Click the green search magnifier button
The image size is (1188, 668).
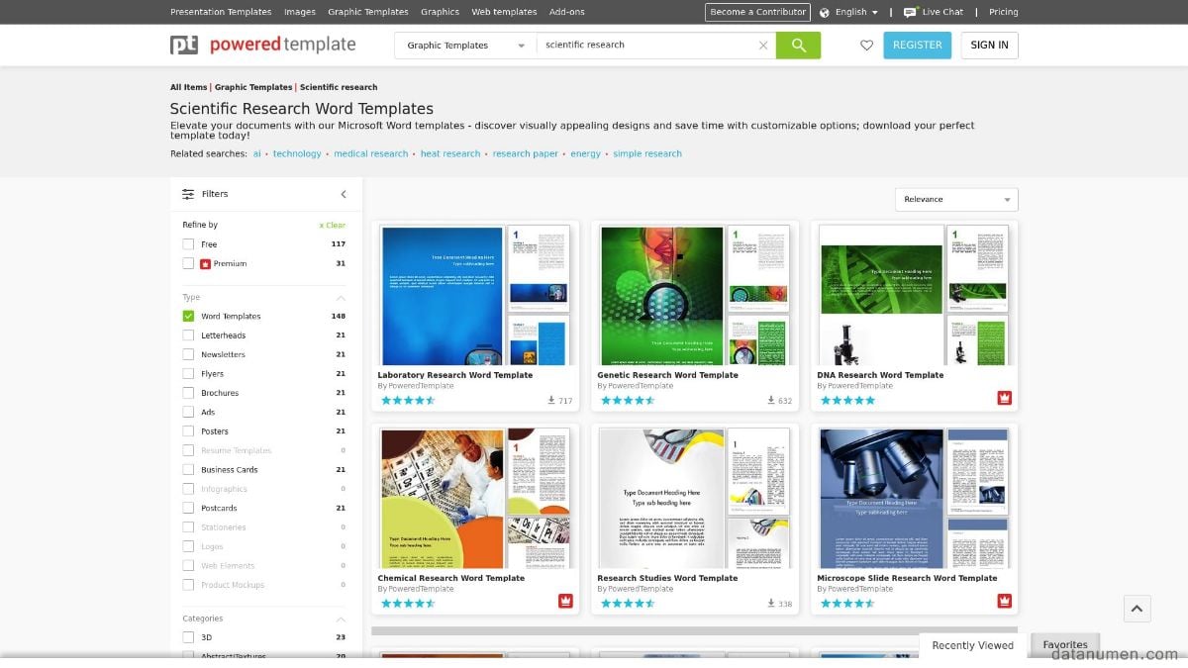(798, 46)
